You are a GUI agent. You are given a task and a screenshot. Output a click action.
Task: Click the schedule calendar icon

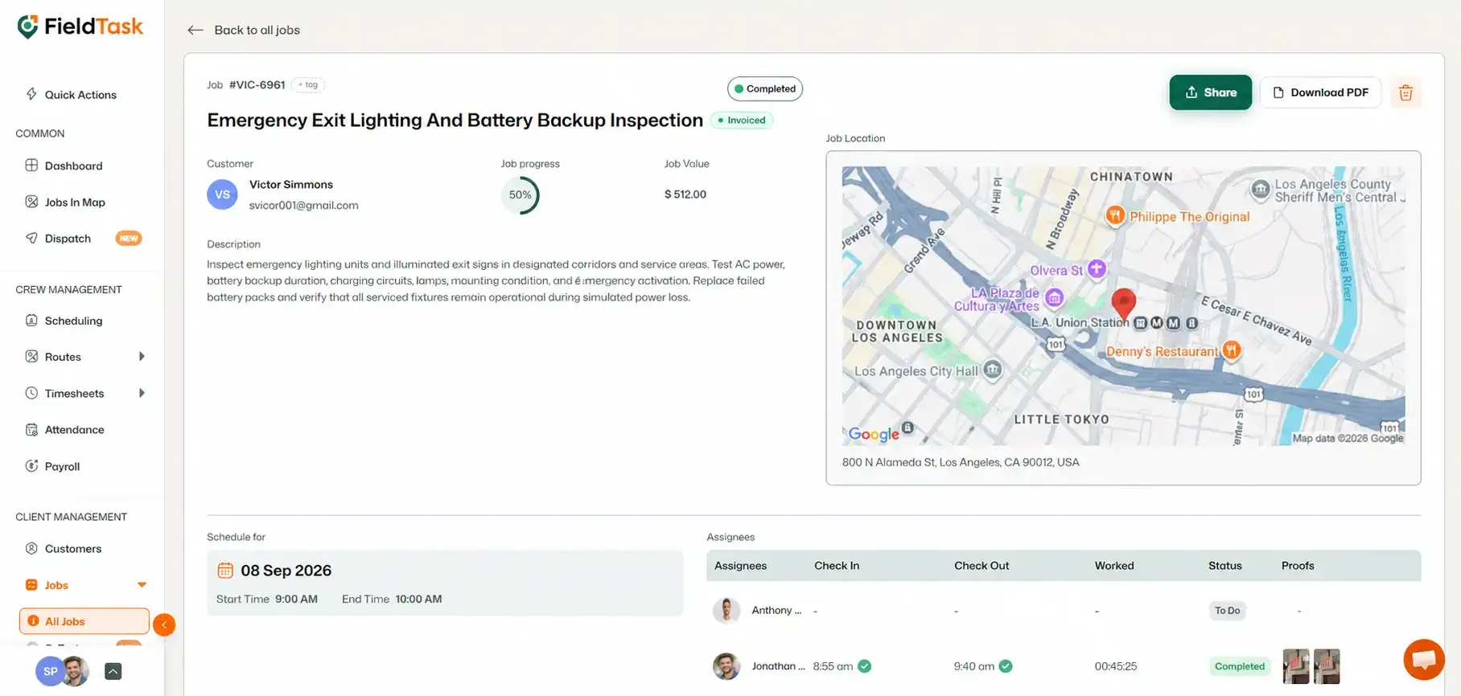point(225,570)
